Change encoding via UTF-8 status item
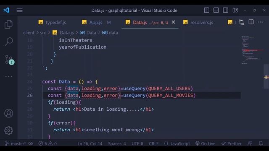 point(137,143)
